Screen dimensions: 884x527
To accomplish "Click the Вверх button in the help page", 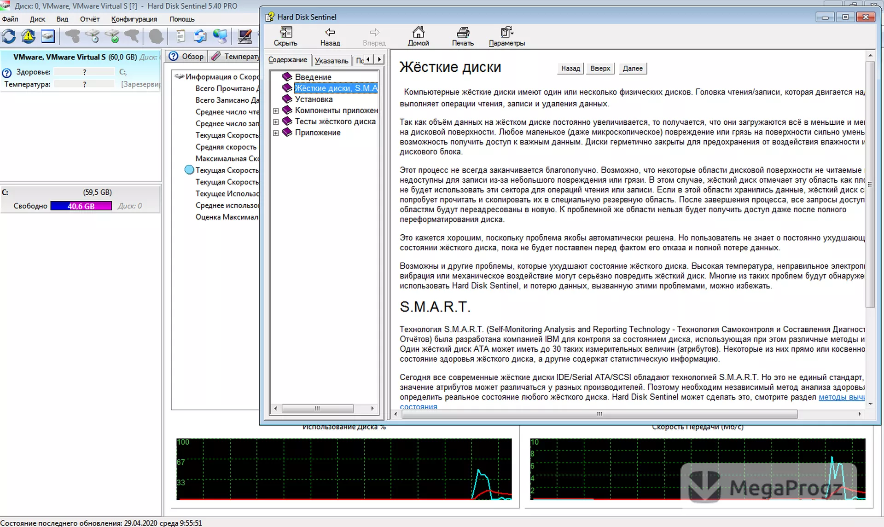I will [x=600, y=68].
